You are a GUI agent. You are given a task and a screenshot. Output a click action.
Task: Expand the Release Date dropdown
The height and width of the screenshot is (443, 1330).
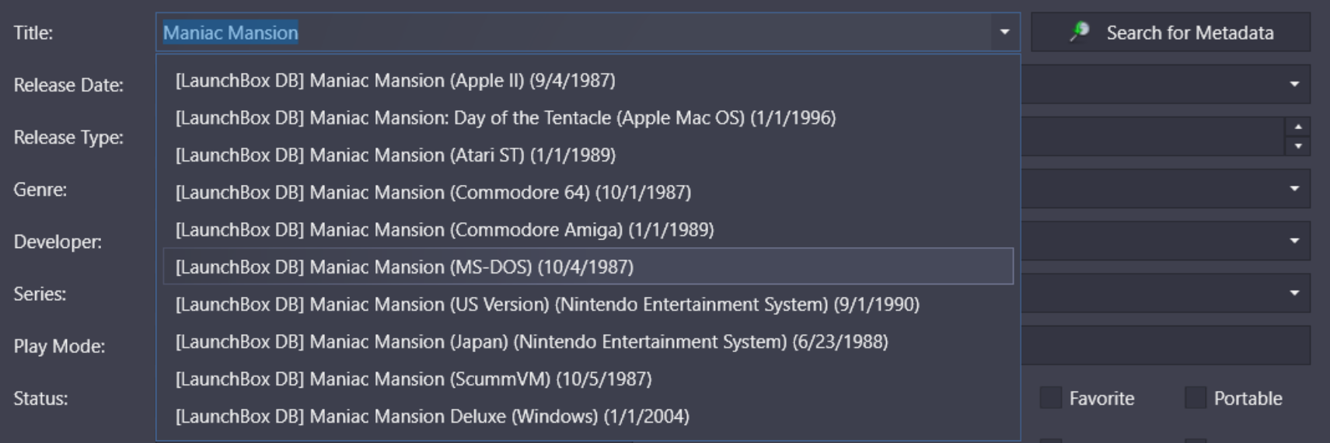point(1294,84)
